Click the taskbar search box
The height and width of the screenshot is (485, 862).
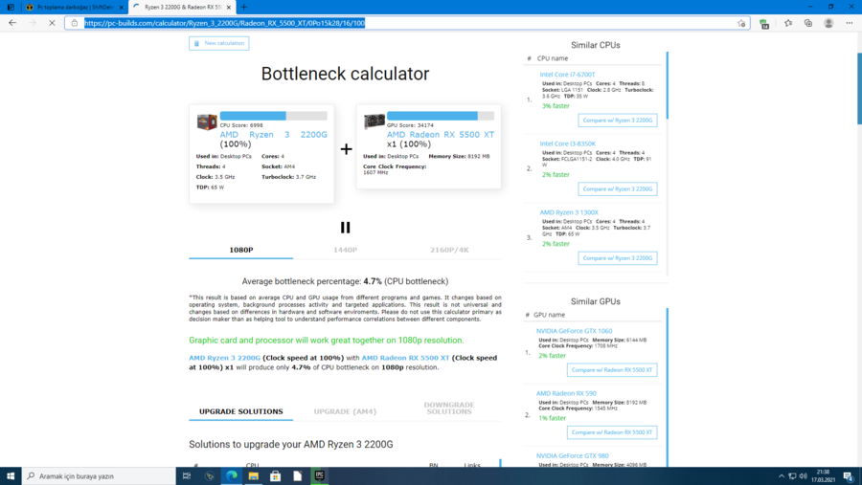coord(99,476)
